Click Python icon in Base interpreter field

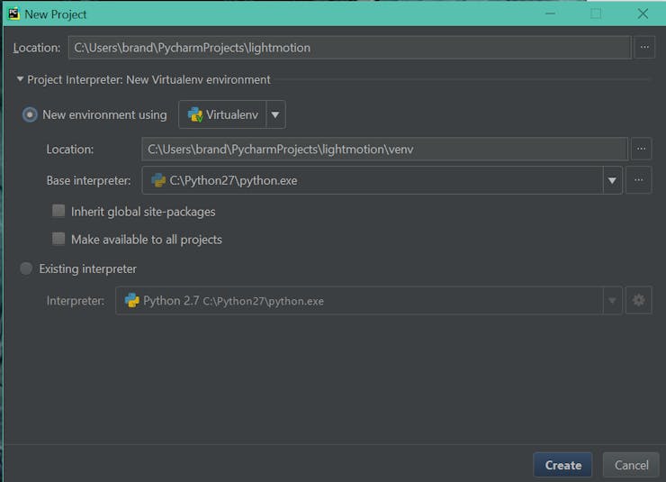pos(158,180)
